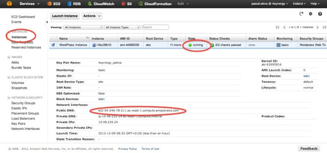This screenshot has width=327, height=153.
Task: Collapse the IMAGES sidebar section
Action: coord(9,57)
